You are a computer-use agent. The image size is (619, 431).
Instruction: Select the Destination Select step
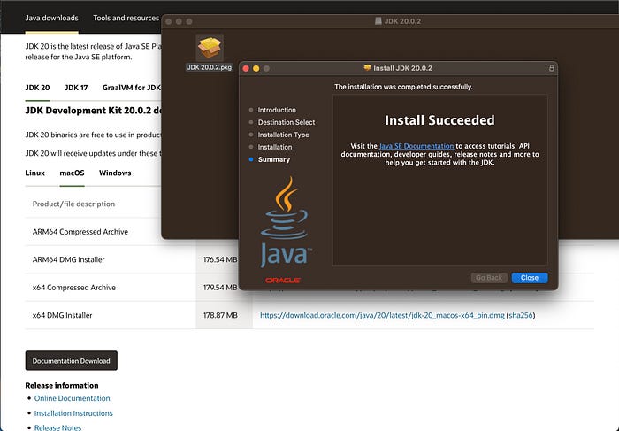[x=287, y=122]
